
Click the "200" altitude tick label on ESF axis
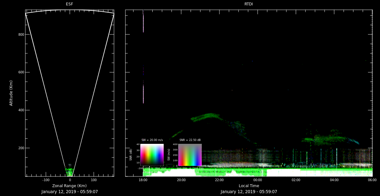pyautogui.click(x=22, y=148)
